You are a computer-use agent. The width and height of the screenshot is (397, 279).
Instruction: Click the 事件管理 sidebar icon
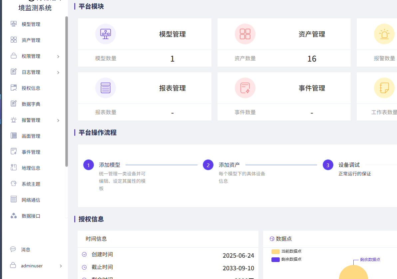pos(14,151)
